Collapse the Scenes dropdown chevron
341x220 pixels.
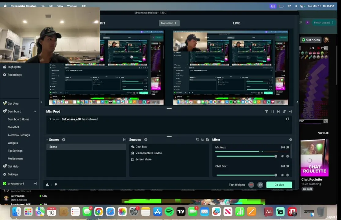pyautogui.click(x=47, y=140)
